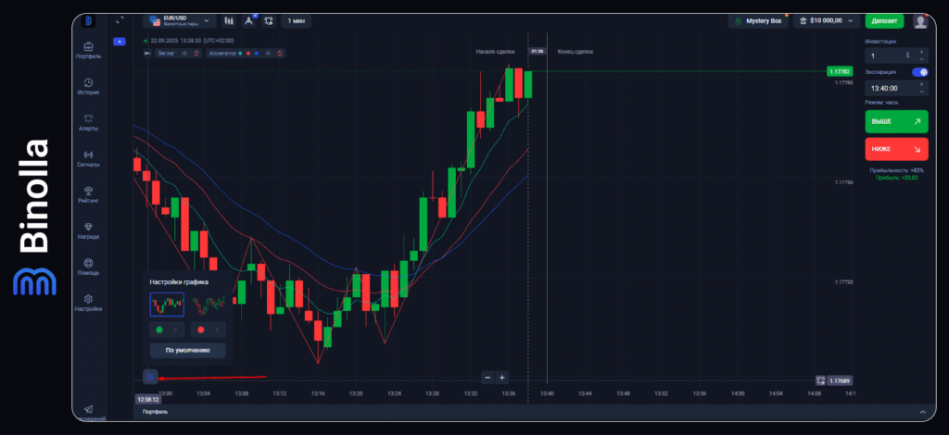Click the green ВЫШЕ trade button
The height and width of the screenshot is (435, 949).
click(895, 121)
